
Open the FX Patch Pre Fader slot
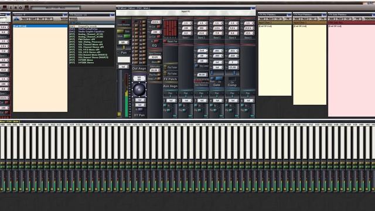click(x=171, y=67)
